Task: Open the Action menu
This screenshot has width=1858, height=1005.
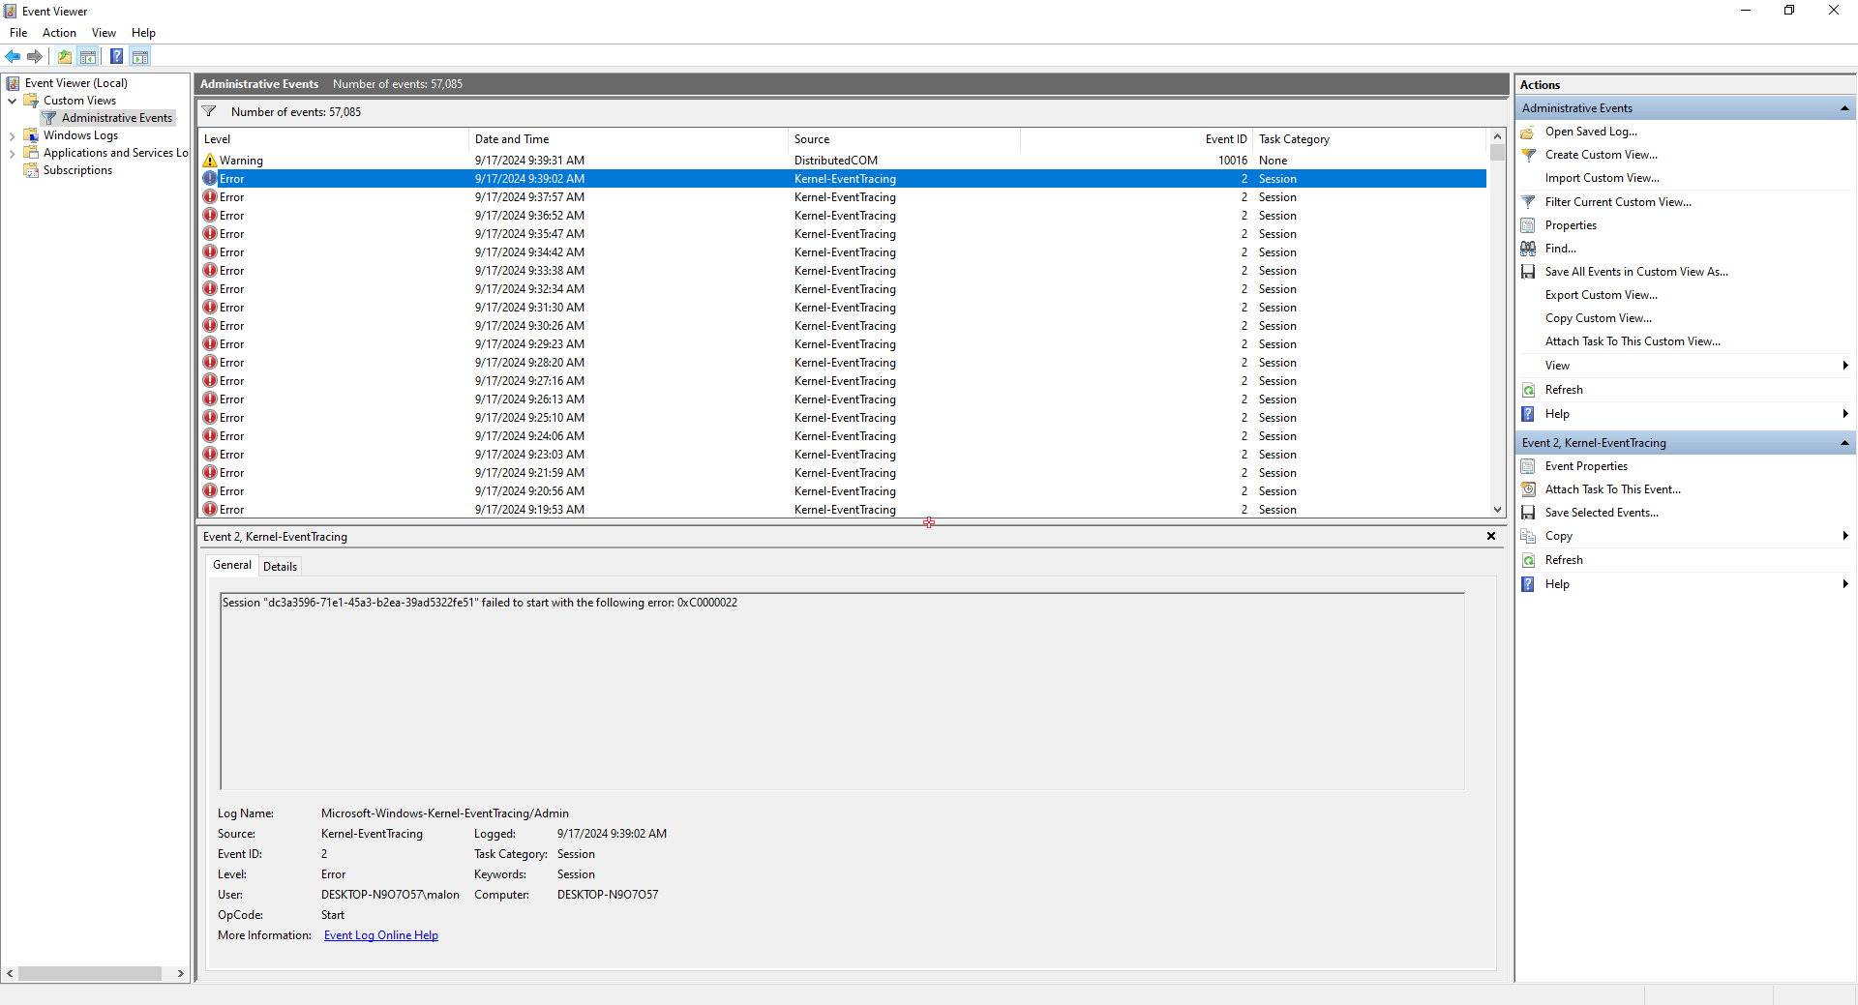Action: click(x=59, y=33)
